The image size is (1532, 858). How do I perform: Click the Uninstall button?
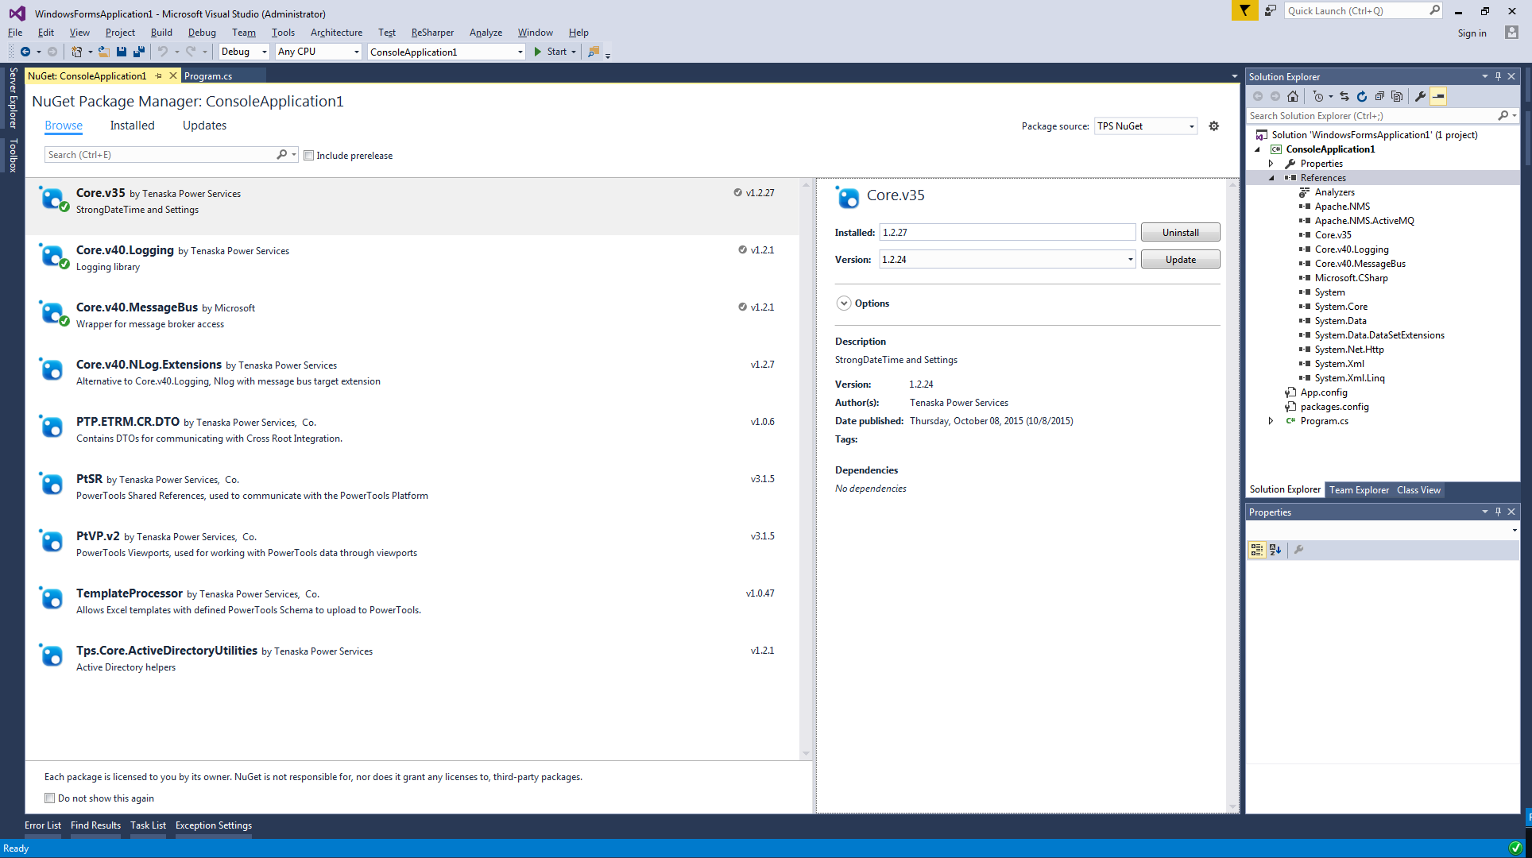(1180, 233)
